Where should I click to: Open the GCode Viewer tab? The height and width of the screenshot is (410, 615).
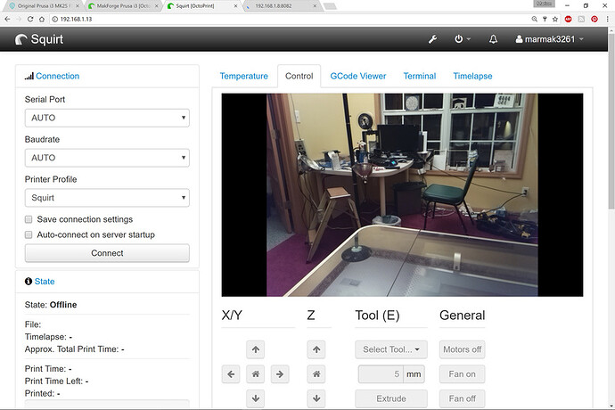point(358,76)
